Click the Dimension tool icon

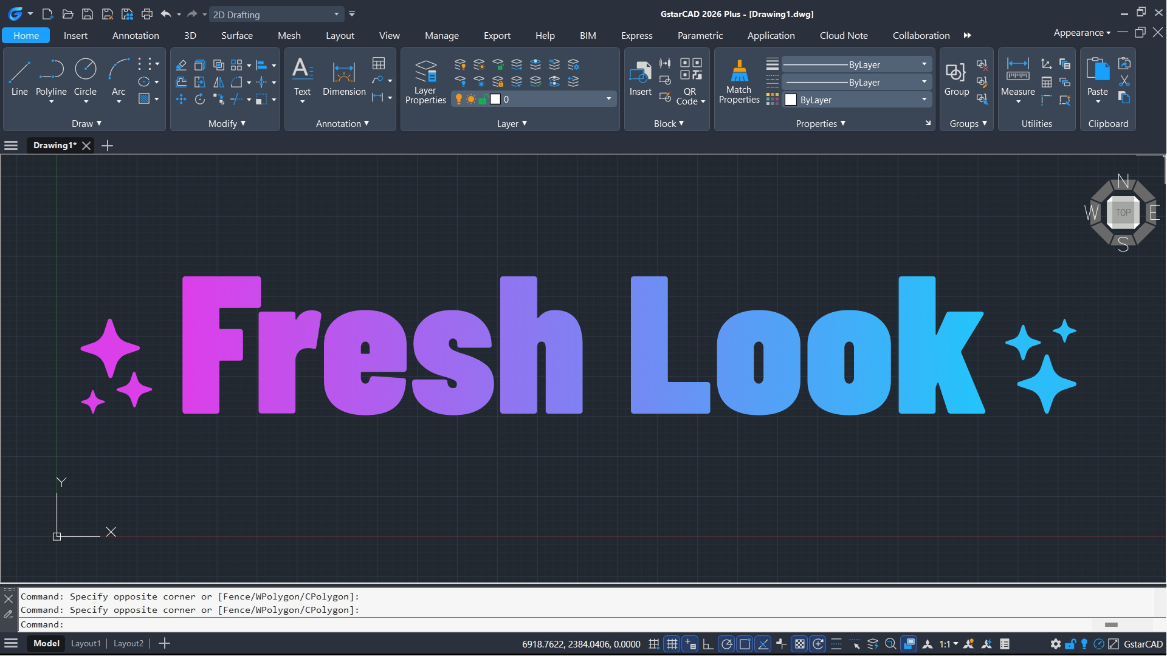pos(344,72)
